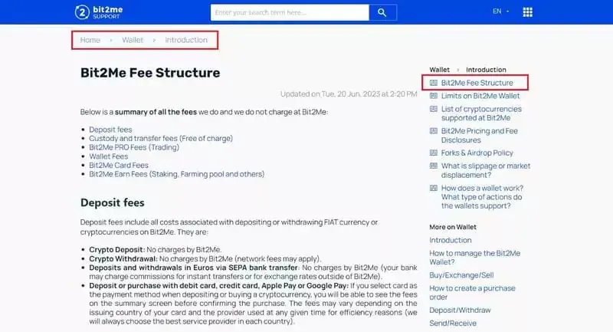Viewport: 613px width, 332px height.
Task: Click the search magnifier button
Action: coord(382,12)
